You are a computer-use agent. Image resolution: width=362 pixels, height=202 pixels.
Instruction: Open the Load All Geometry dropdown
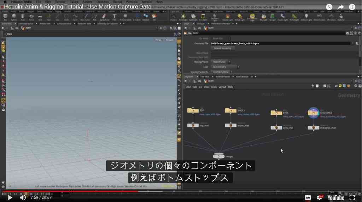(224, 67)
